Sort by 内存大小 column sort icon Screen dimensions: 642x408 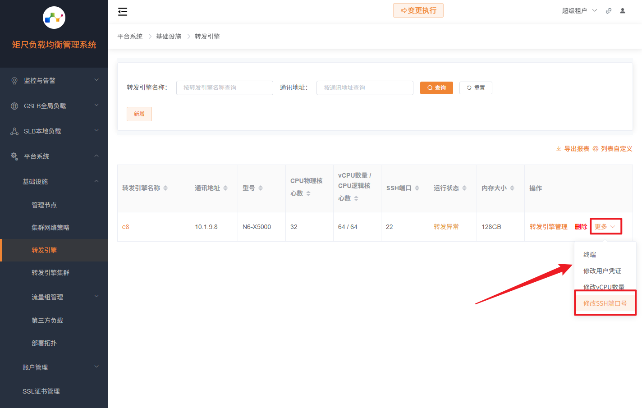coord(512,188)
